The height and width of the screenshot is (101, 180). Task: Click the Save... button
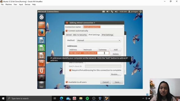(x=118, y=82)
